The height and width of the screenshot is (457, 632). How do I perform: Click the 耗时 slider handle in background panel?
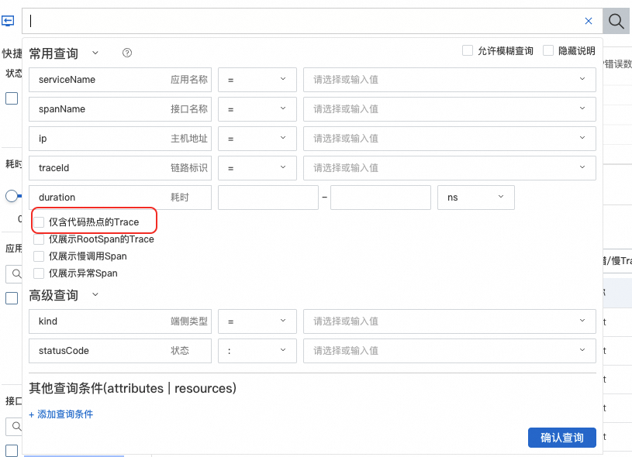pyautogui.click(x=12, y=196)
